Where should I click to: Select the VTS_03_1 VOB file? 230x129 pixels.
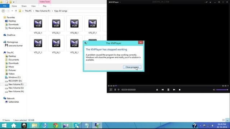point(56,25)
